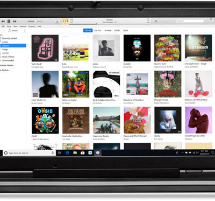
Task: Open the Happiness Begins album cover
Action: (x=106, y=120)
